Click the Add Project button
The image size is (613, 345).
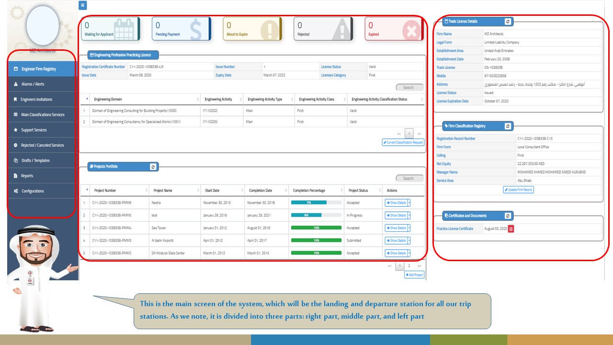414,275
